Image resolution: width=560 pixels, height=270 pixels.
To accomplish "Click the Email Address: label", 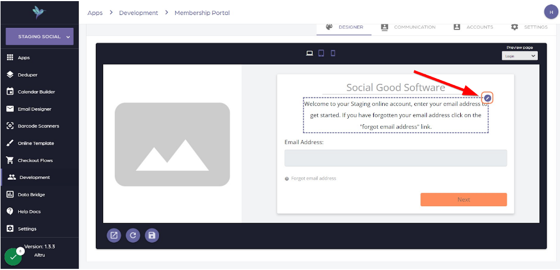I will point(304,142).
